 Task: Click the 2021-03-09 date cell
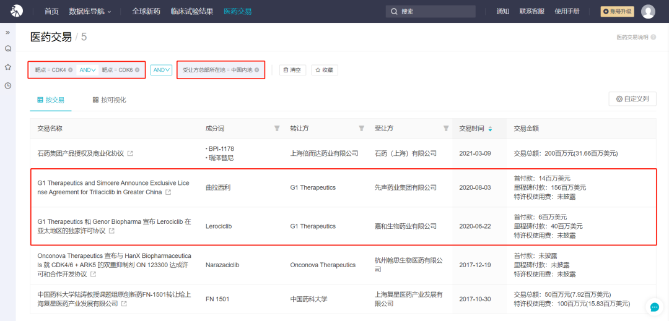point(475,153)
